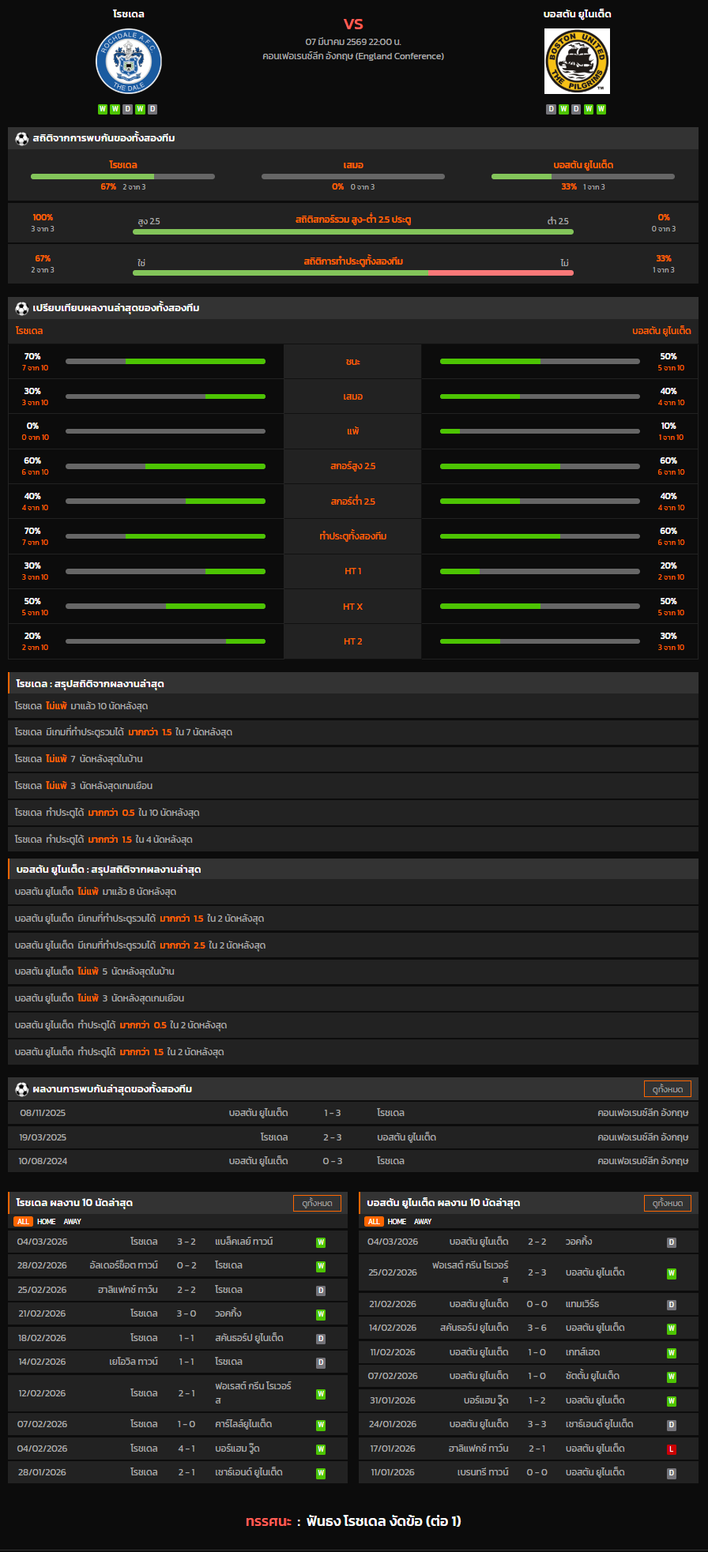708x1552 pixels.
Task: Click first D badge under Boston United crest
Action: 551,109
